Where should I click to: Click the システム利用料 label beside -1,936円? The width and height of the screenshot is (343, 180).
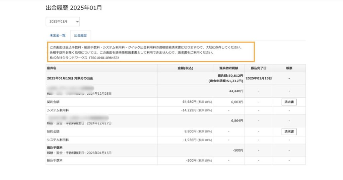click(58, 140)
